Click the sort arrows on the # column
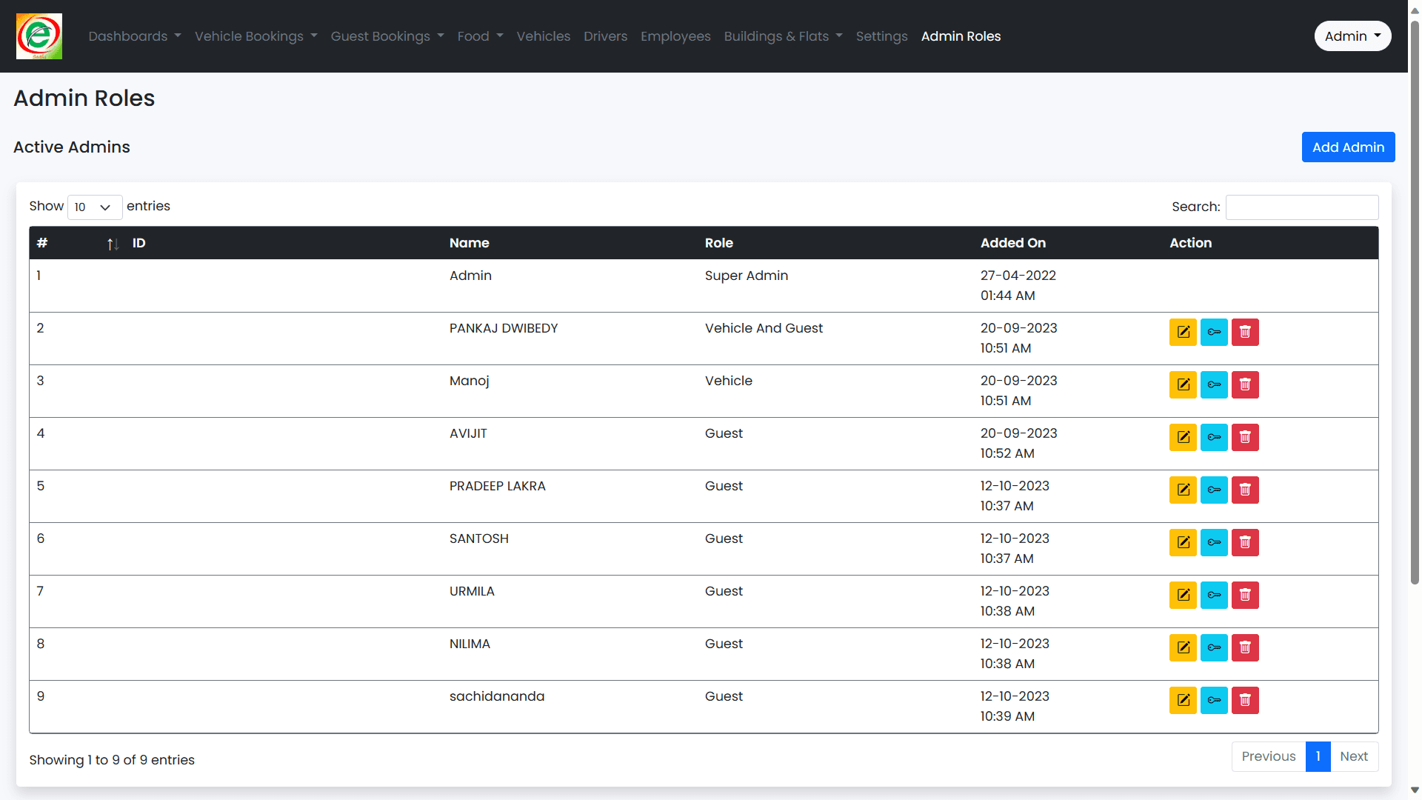This screenshot has width=1422, height=800. click(113, 244)
